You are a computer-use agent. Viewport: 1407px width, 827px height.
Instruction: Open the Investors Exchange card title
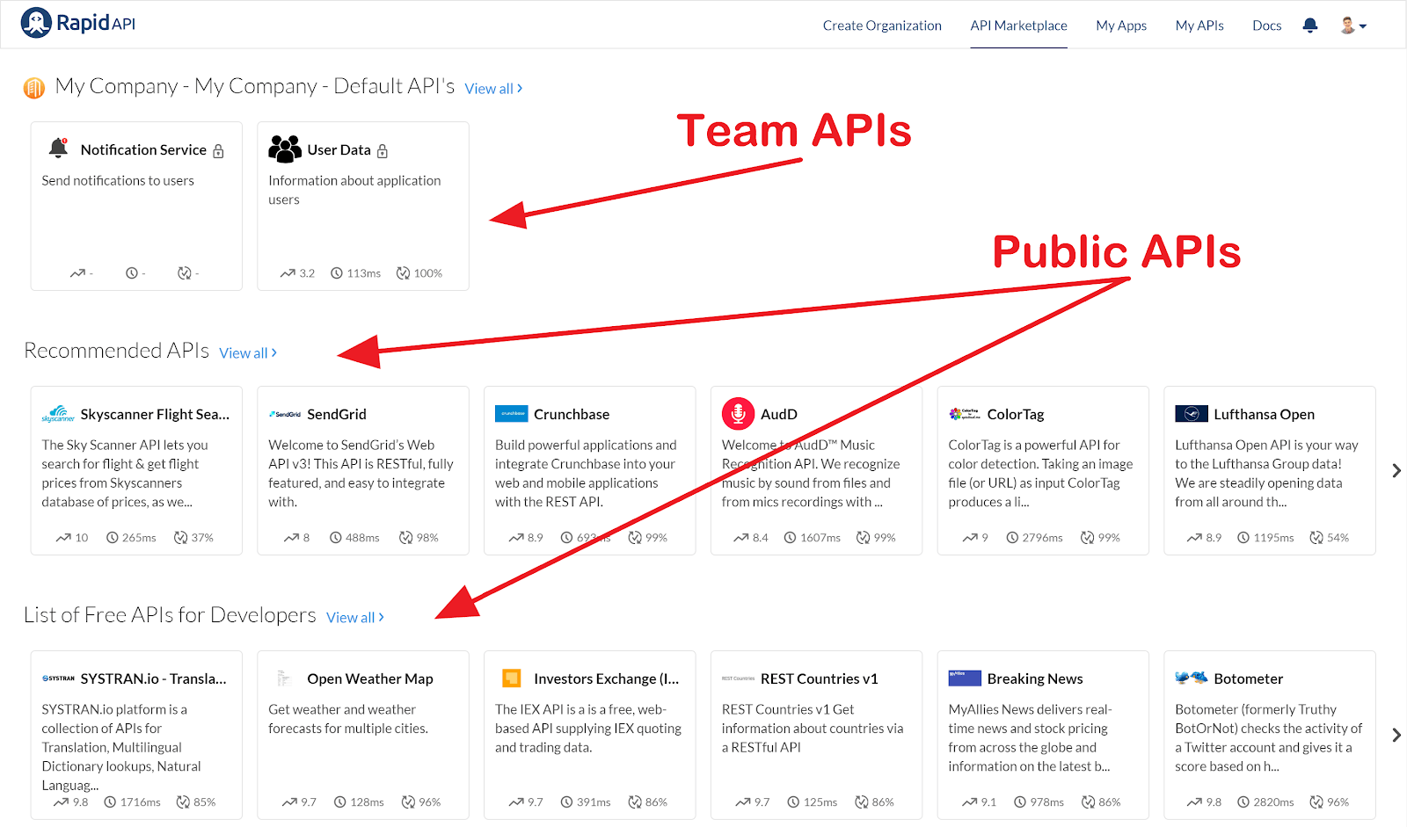(x=606, y=679)
